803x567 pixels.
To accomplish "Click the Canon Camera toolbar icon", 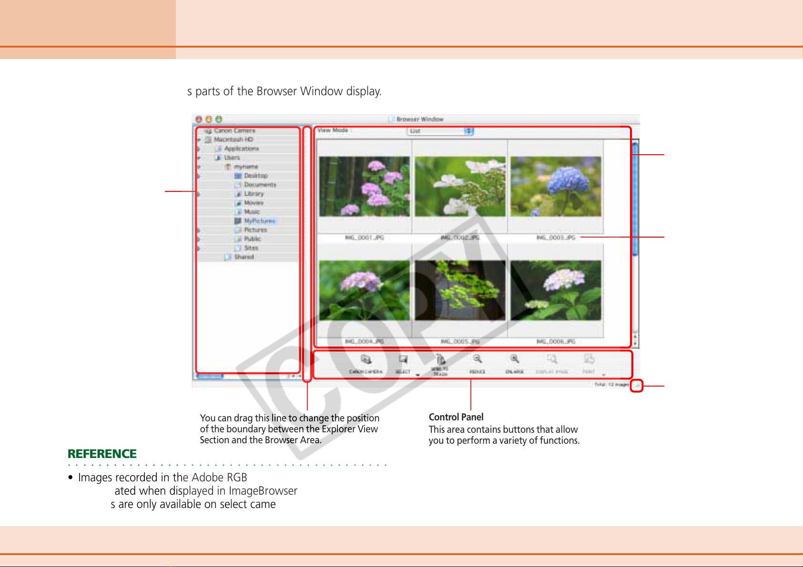I will [366, 359].
